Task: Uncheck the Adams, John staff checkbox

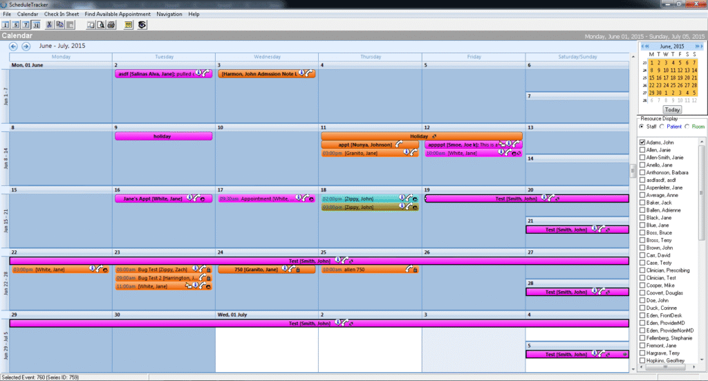Action: [x=642, y=142]
